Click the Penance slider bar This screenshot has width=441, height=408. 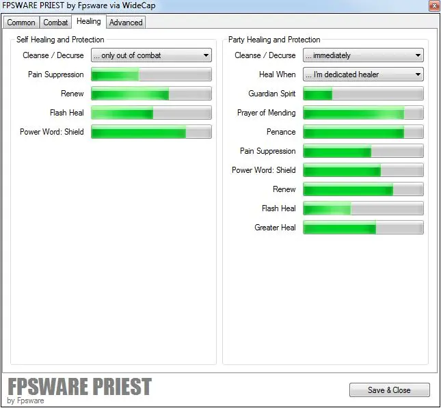(x=363, y=132)
